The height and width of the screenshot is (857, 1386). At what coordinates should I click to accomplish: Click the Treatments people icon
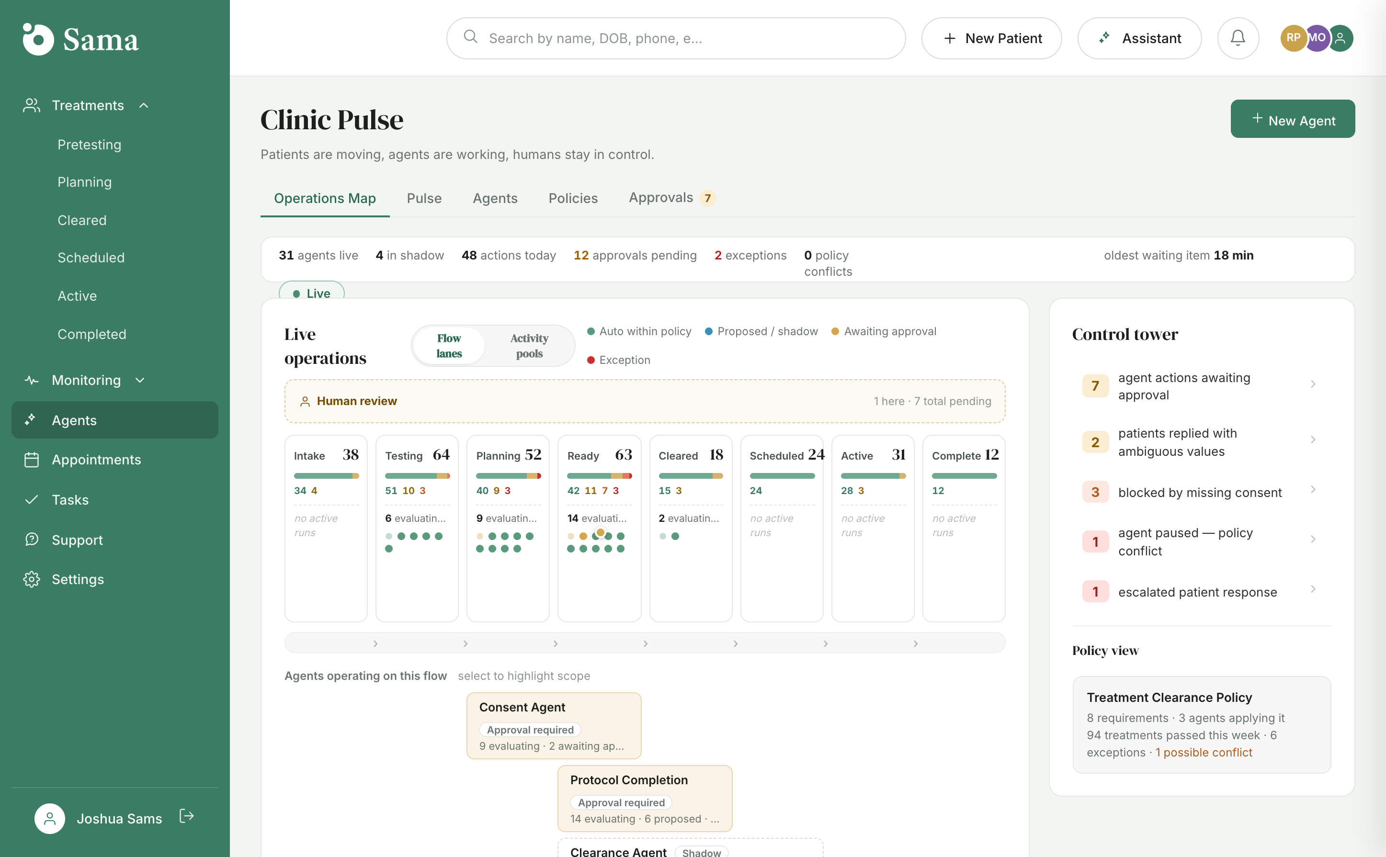pyautogui.click(x=32, y=105)
